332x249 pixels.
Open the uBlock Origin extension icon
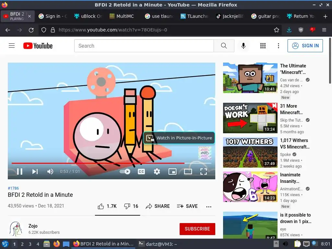(x=301, y=30)
